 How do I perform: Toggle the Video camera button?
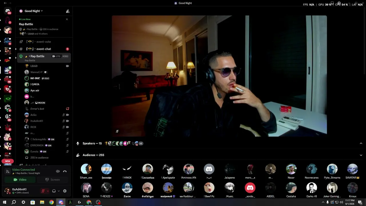click(20, 180)
